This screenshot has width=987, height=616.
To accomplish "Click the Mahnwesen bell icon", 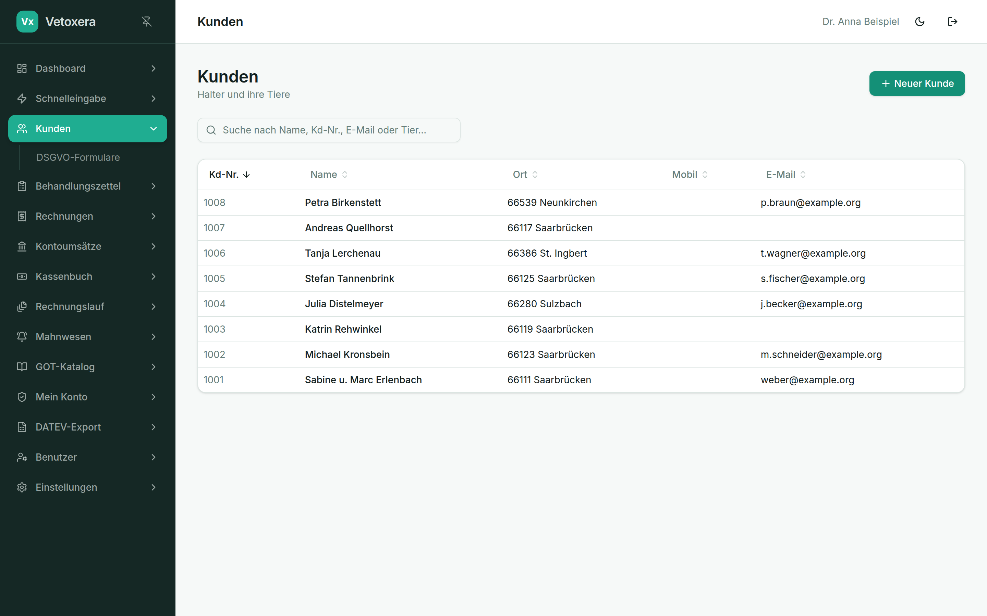I will [22, 337].
